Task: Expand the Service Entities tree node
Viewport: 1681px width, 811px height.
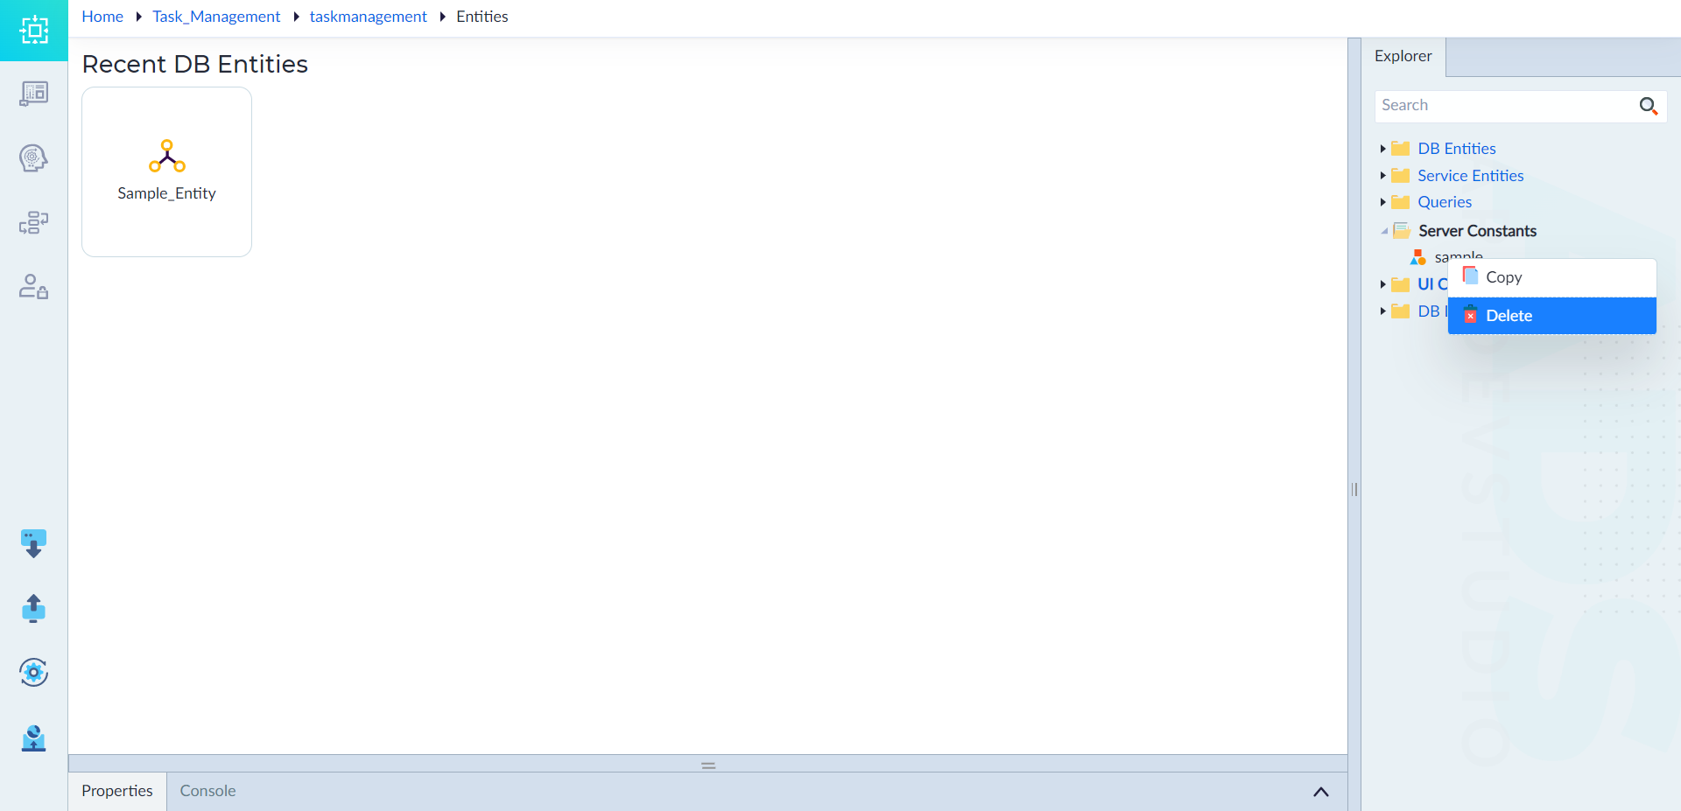Action: 1382,176
